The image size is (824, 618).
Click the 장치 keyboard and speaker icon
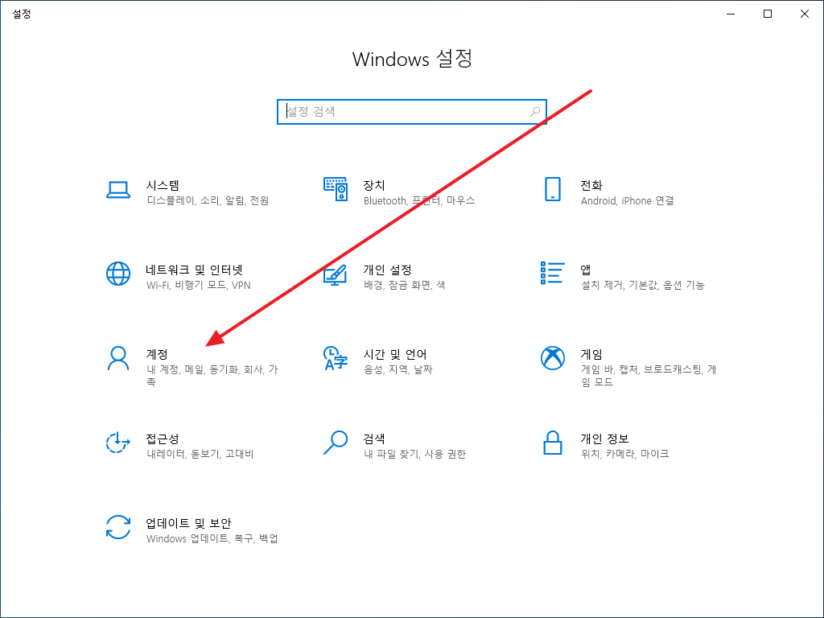336,189
